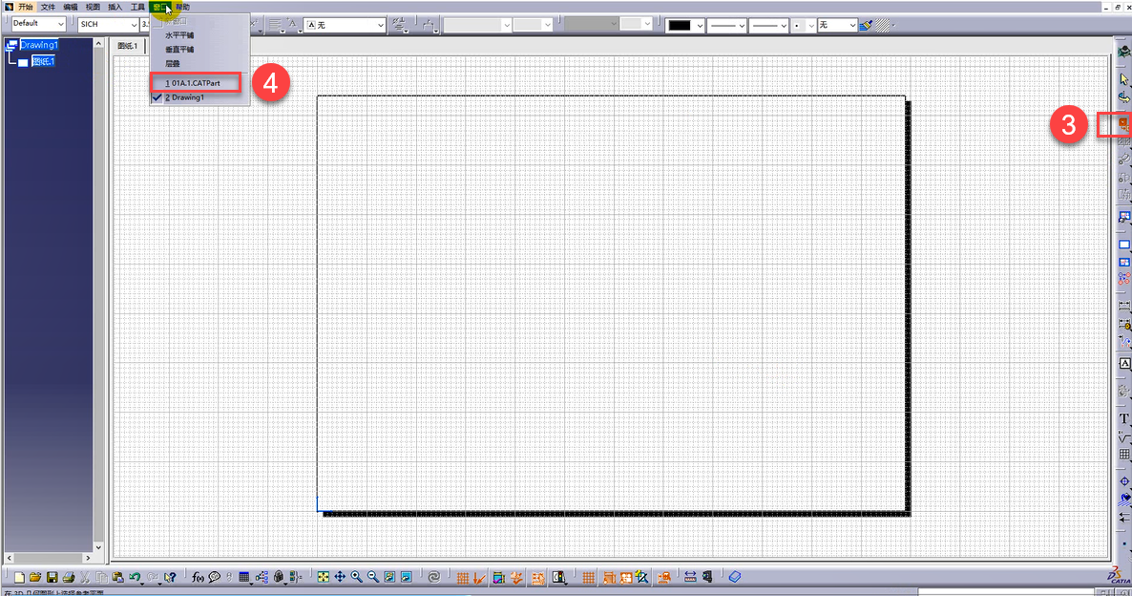Click the Print icon in bottom toolbar
Image resolution: width=1132 pixels, height=596 pixels.
pos(68,577)
